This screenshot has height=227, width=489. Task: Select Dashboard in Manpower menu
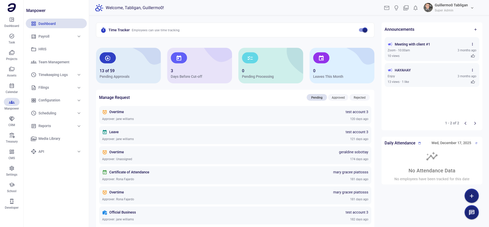coord(56,23)
